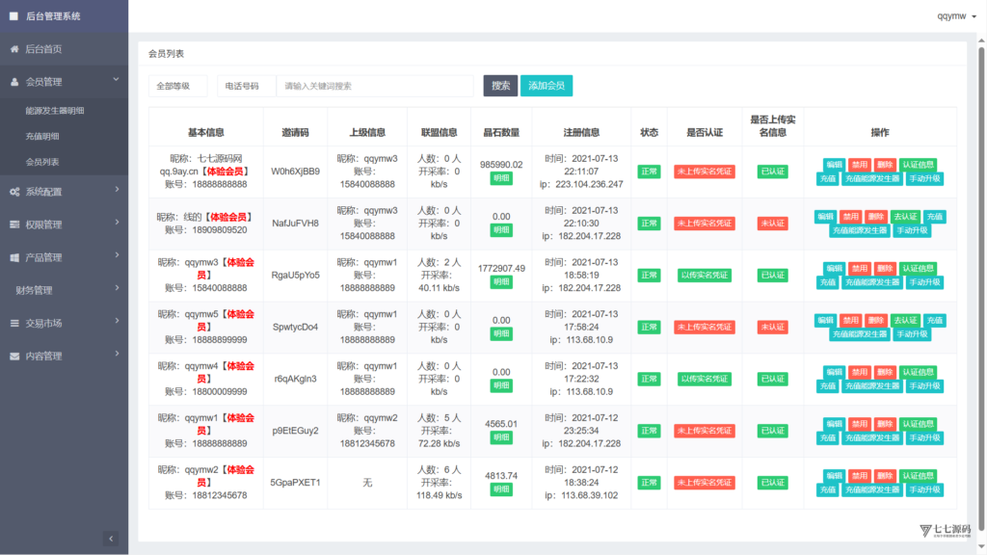The image size is (987, 555).
Task: Click the windows icon beside 产品管理
Action: click(14, 257)
